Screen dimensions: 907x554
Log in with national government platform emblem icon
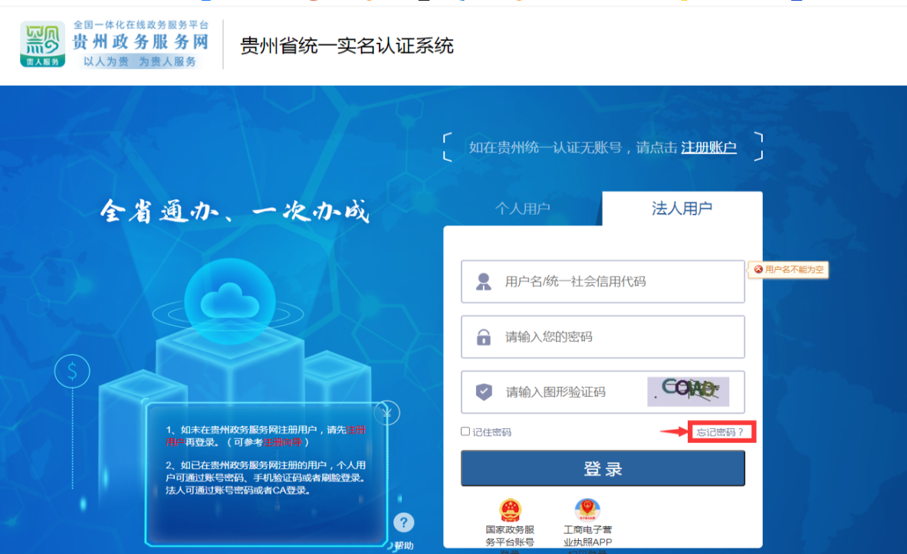click(509, 510)
